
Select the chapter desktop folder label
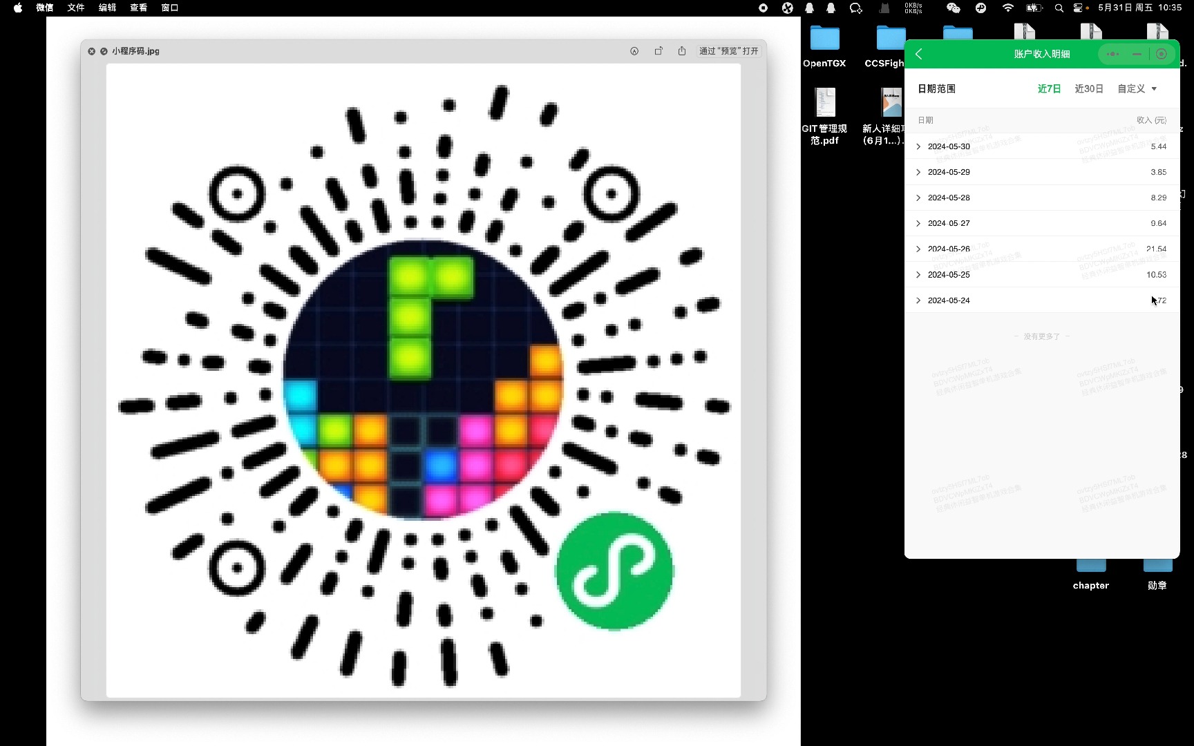pyautogui.click(x=1091, y=585)
